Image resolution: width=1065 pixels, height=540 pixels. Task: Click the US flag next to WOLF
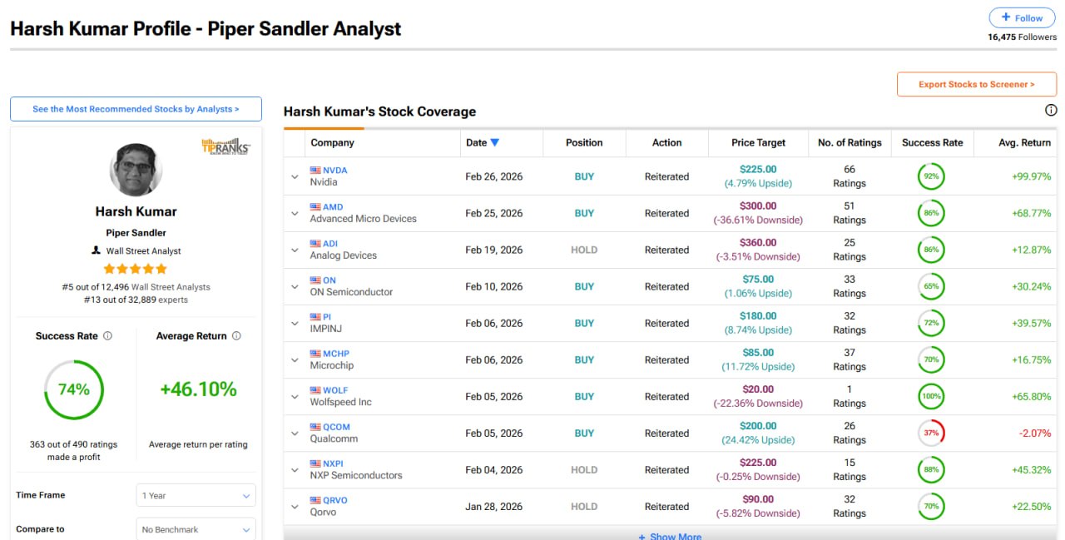[315, 389]
